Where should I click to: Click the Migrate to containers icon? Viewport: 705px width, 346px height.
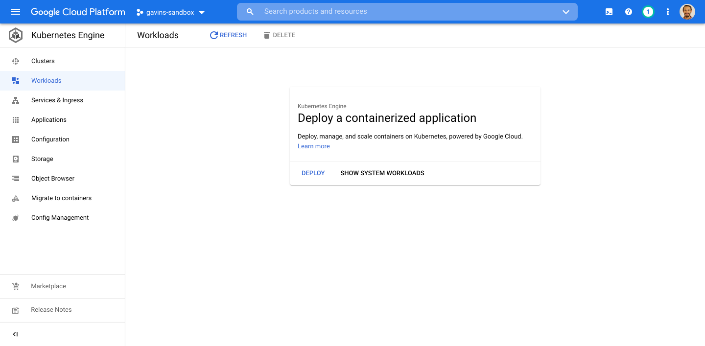(16, 198)
